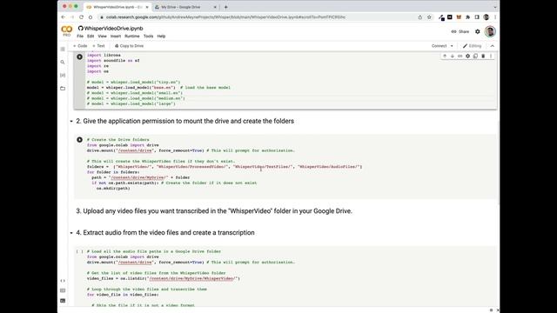Open the Files folder sidebar panel
Viewport: 557px width, 313px height.
63,89
